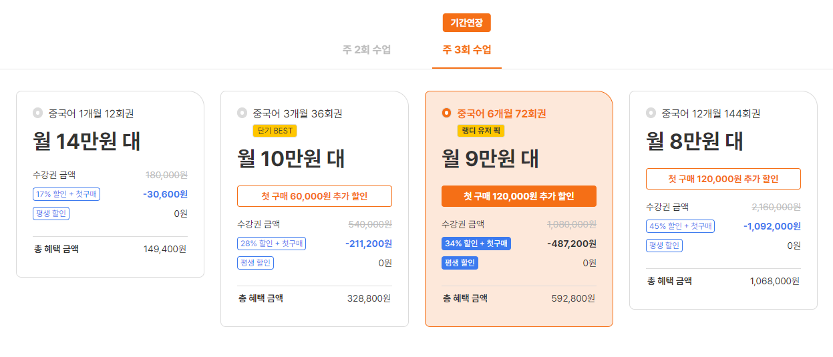Click the 단기 BEST yellow badge

click(275, 131)
